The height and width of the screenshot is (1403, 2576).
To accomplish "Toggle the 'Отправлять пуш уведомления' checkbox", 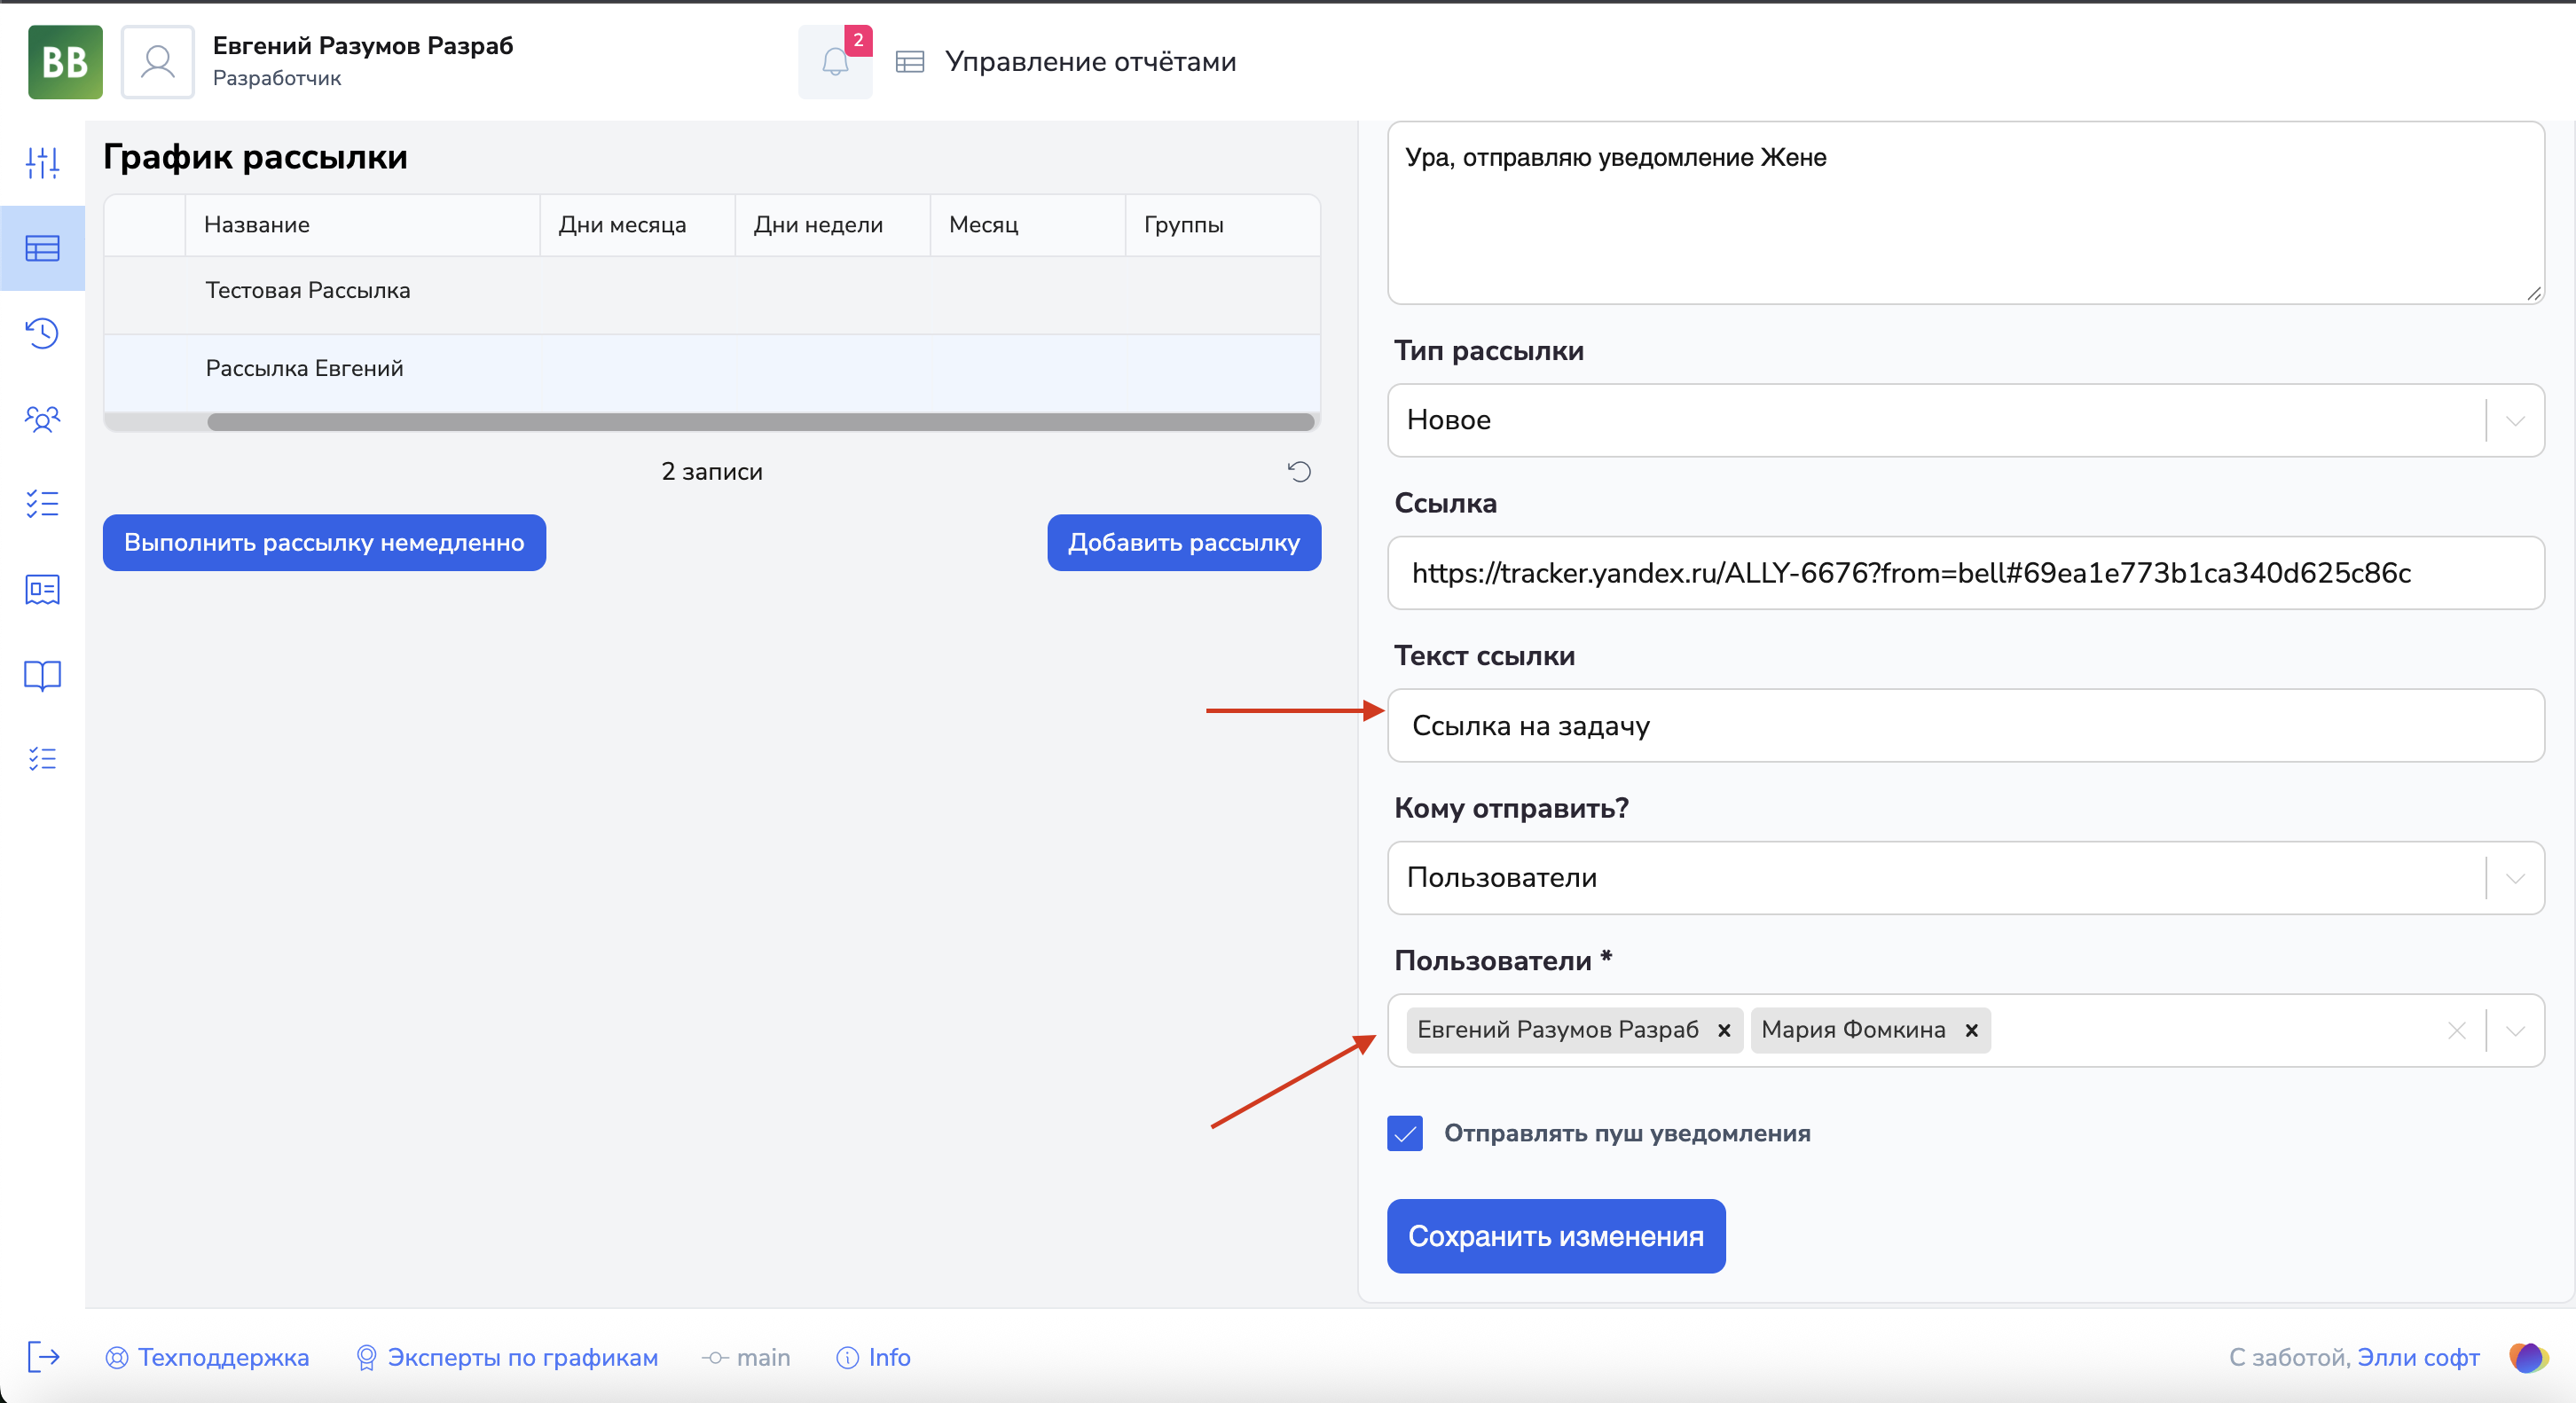I will pyautogui.click(x=1405, y=1133).
